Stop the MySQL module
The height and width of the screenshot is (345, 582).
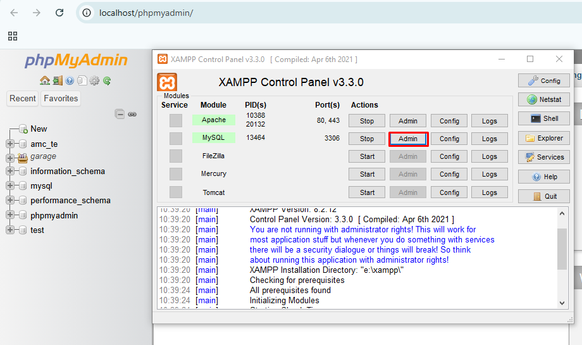367,139
